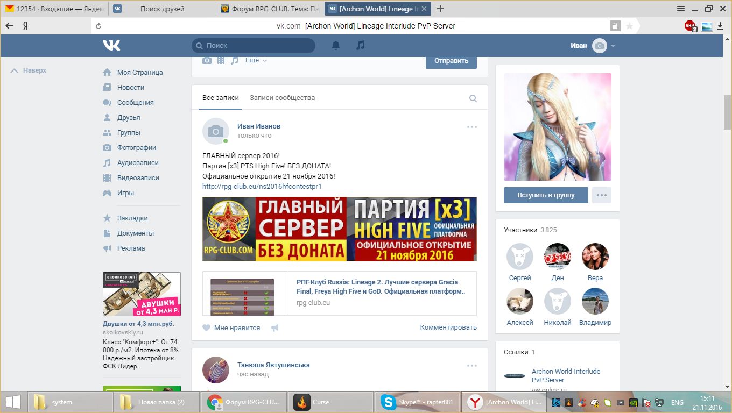Attach a video with the film icon
This screenshot has height=413, width=732.
pos(221,61)
